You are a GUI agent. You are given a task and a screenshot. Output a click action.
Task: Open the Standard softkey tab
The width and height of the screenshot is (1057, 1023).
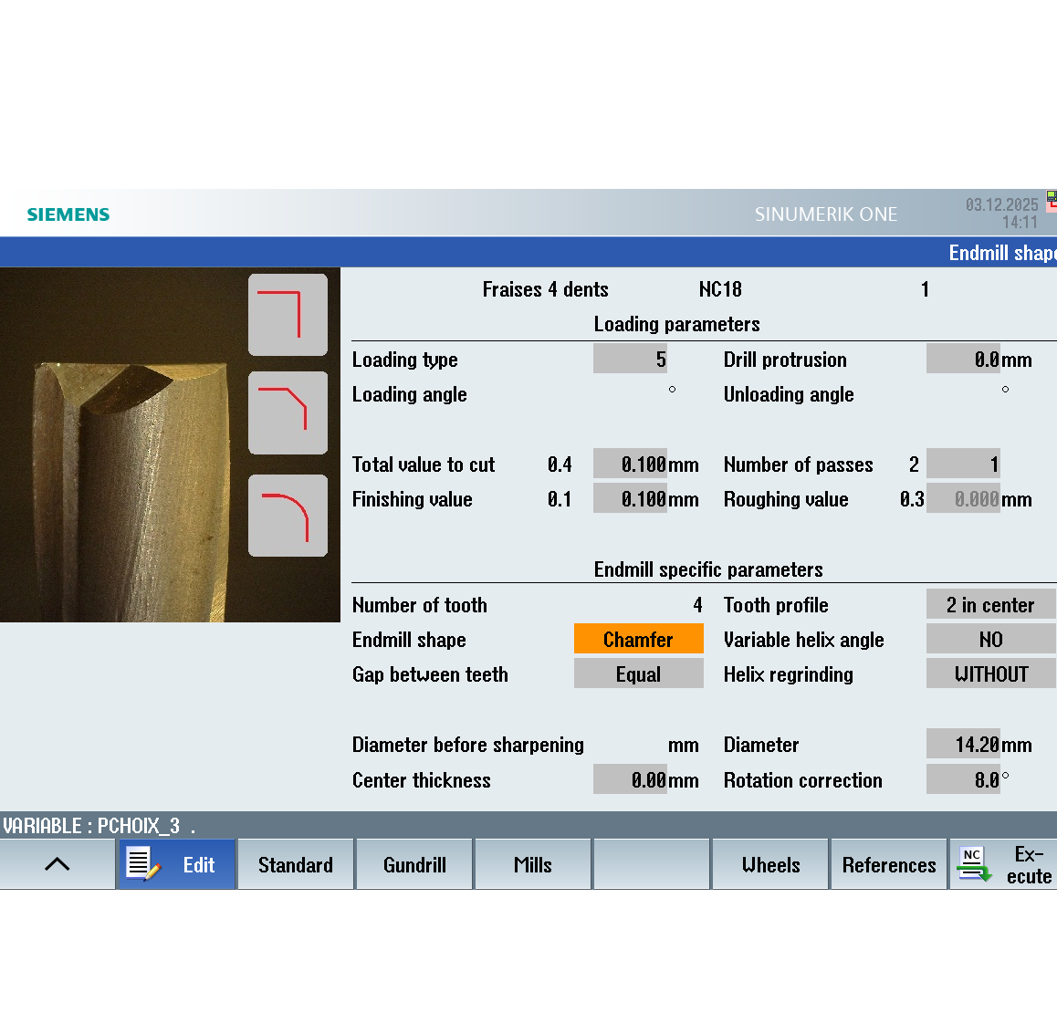pyautogui.click(x=296, y=864)
